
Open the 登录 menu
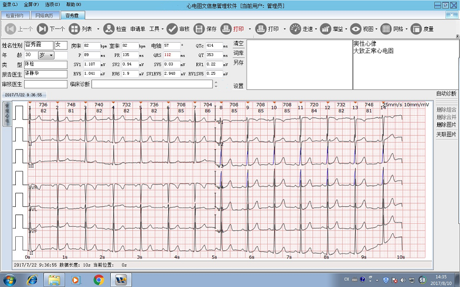click(x=10, y=5)
